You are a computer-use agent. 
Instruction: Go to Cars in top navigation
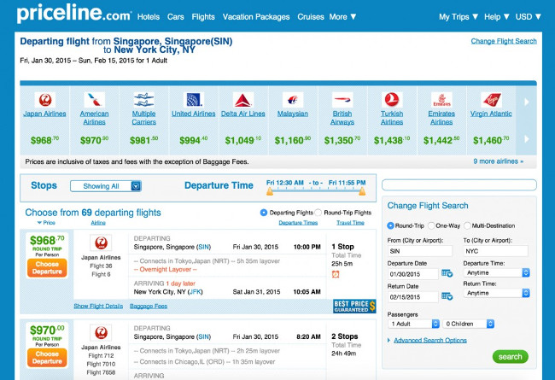coord(176,16)
